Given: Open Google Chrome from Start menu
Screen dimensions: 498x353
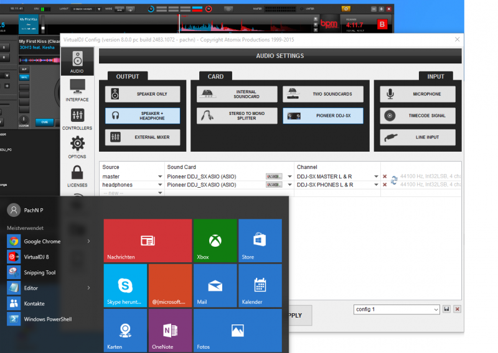Looking at the screenshot, I should [42, 241].
